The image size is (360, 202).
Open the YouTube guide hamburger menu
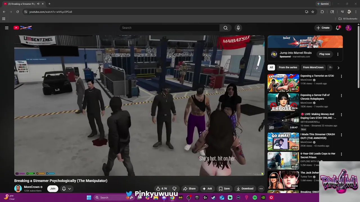(7, 28)
